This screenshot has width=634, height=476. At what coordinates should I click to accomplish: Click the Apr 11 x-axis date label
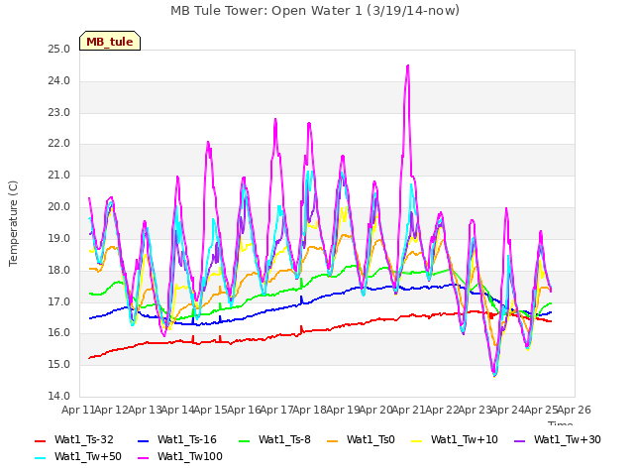pyautogui.click(x=78, y=410)
